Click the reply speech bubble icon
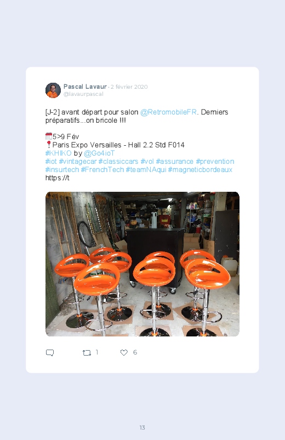 click(50, 353)
